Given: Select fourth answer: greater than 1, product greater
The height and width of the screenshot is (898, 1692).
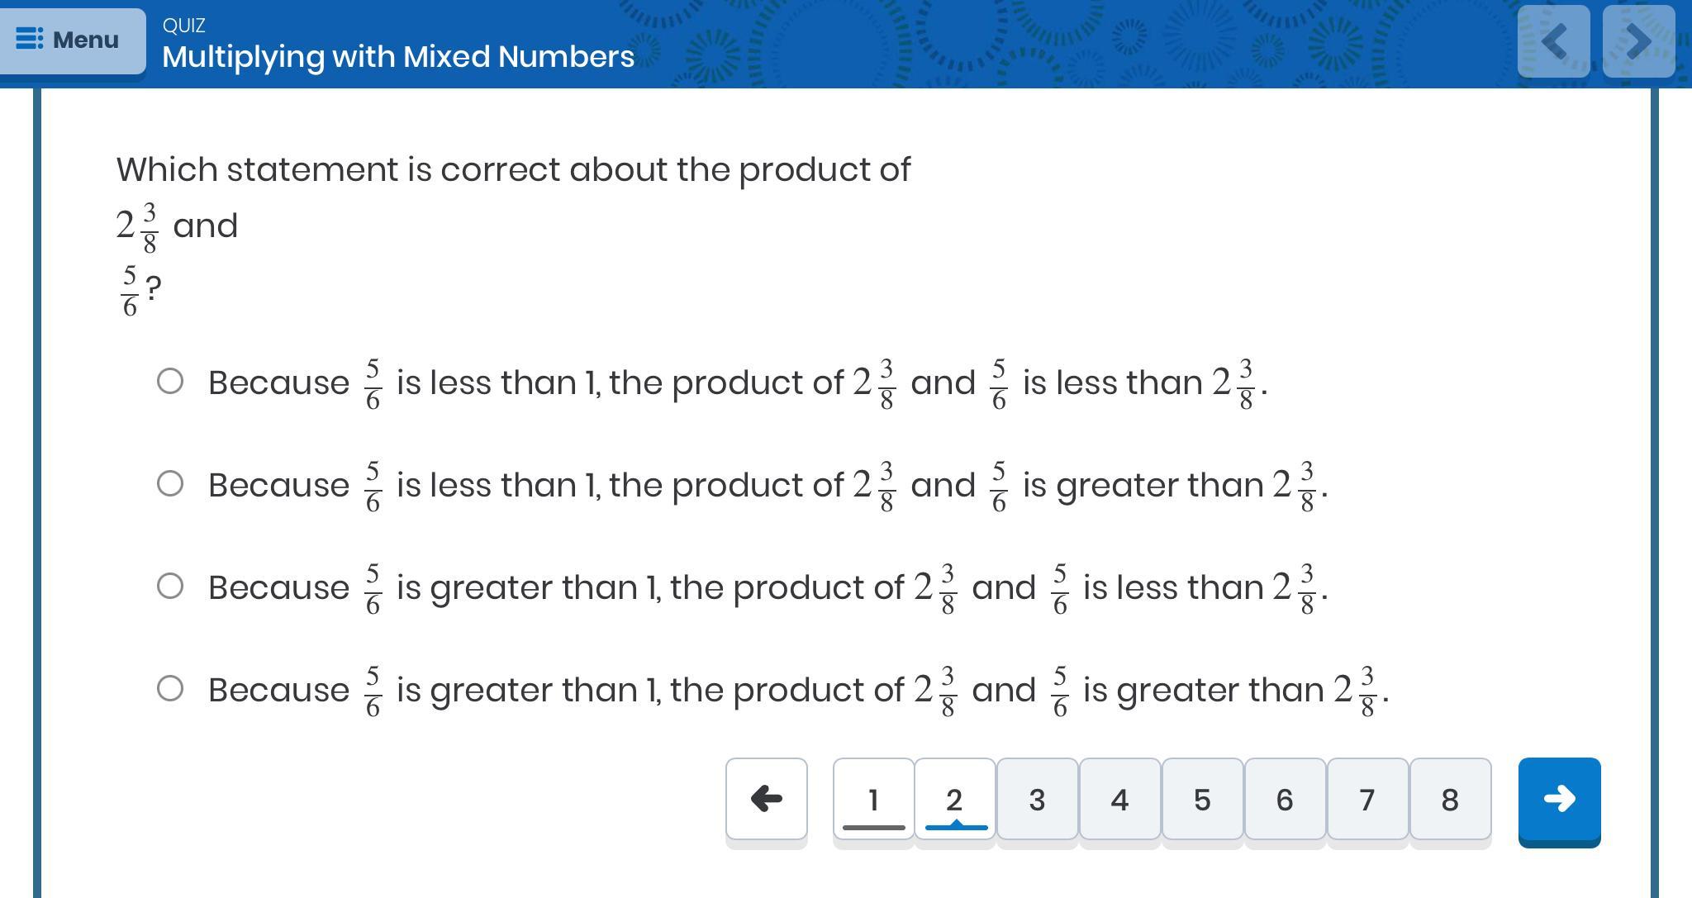Looking at the screenshot, I should [x=170, y=689].
